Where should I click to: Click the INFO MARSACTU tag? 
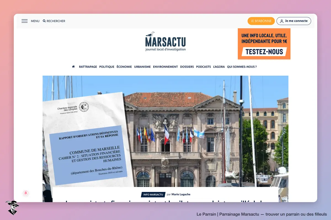click(153, 195)
